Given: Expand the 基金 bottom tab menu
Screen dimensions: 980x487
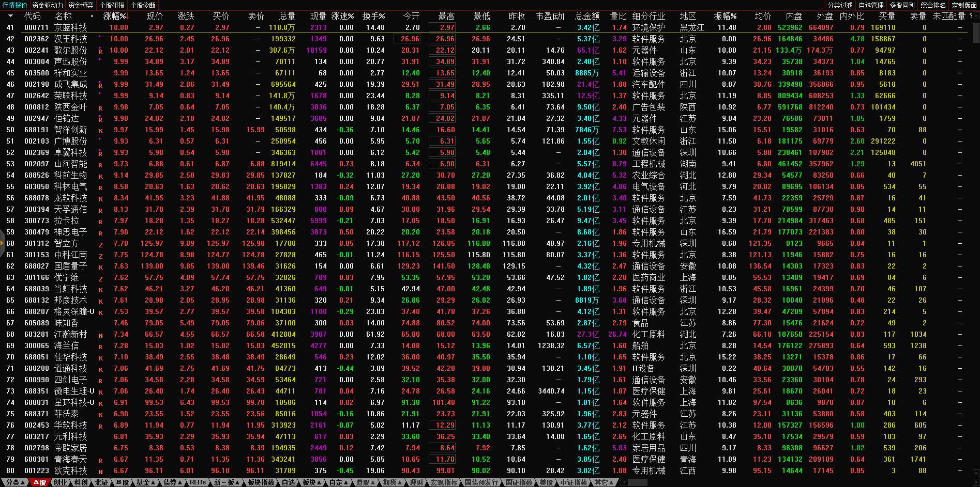Looking at the screenshot, I should [145, 482].
